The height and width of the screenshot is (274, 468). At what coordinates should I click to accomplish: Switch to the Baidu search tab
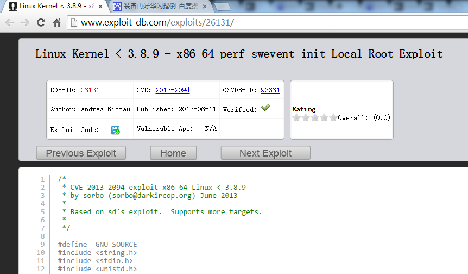coord(161,7)
